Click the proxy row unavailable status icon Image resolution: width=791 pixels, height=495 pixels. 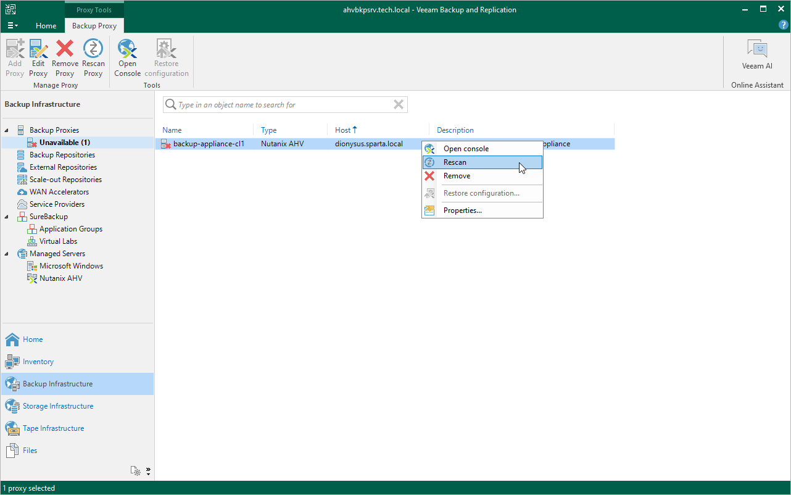166,144
